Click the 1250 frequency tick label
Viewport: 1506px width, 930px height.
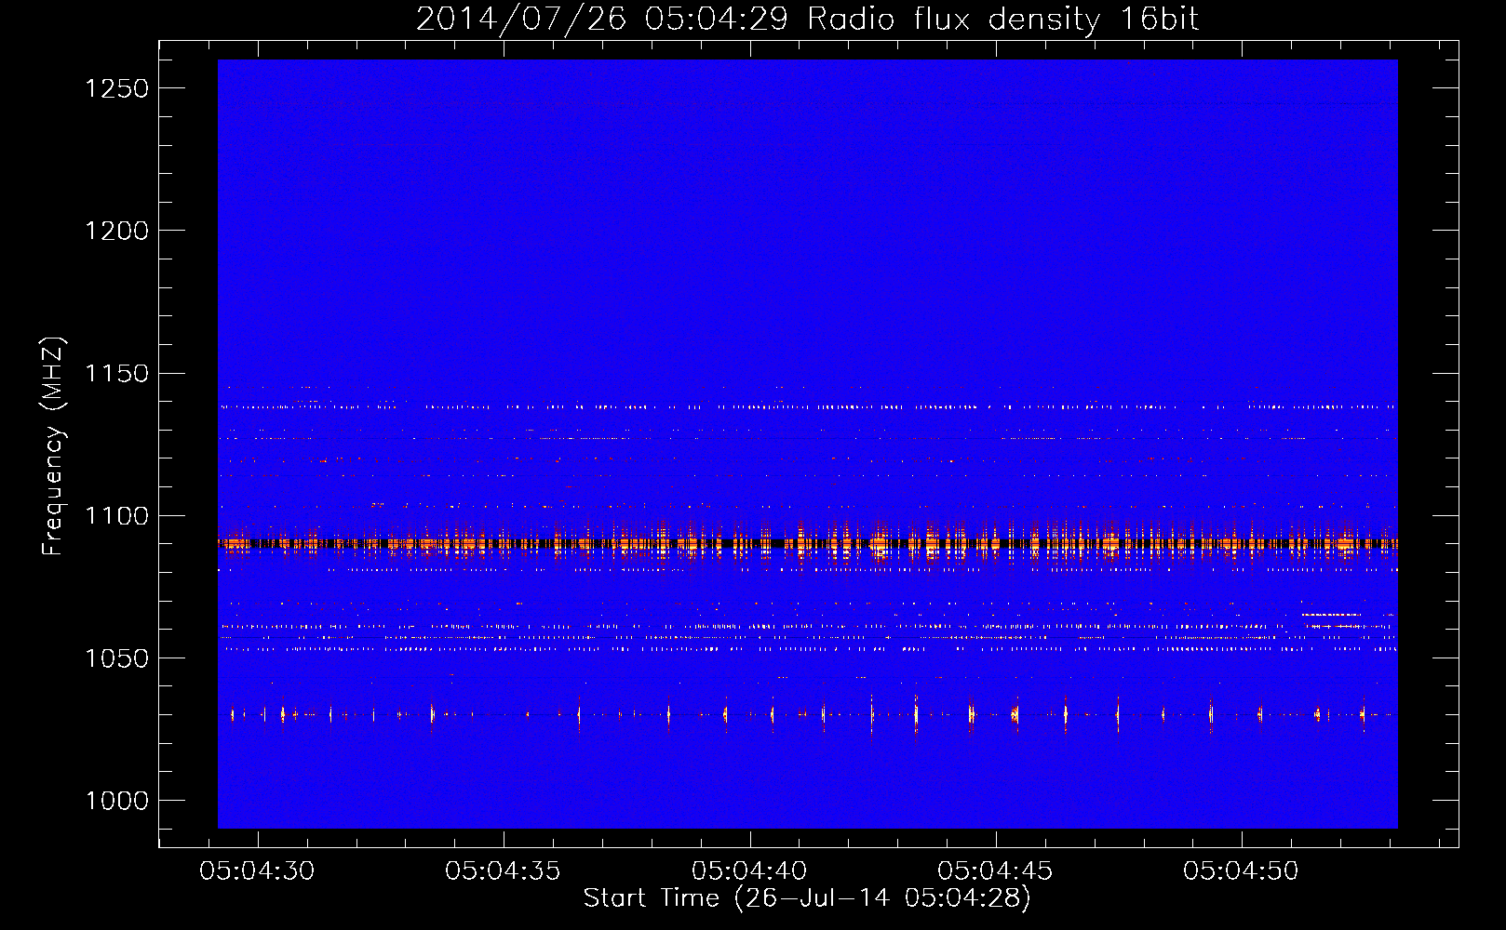(116, 88)
